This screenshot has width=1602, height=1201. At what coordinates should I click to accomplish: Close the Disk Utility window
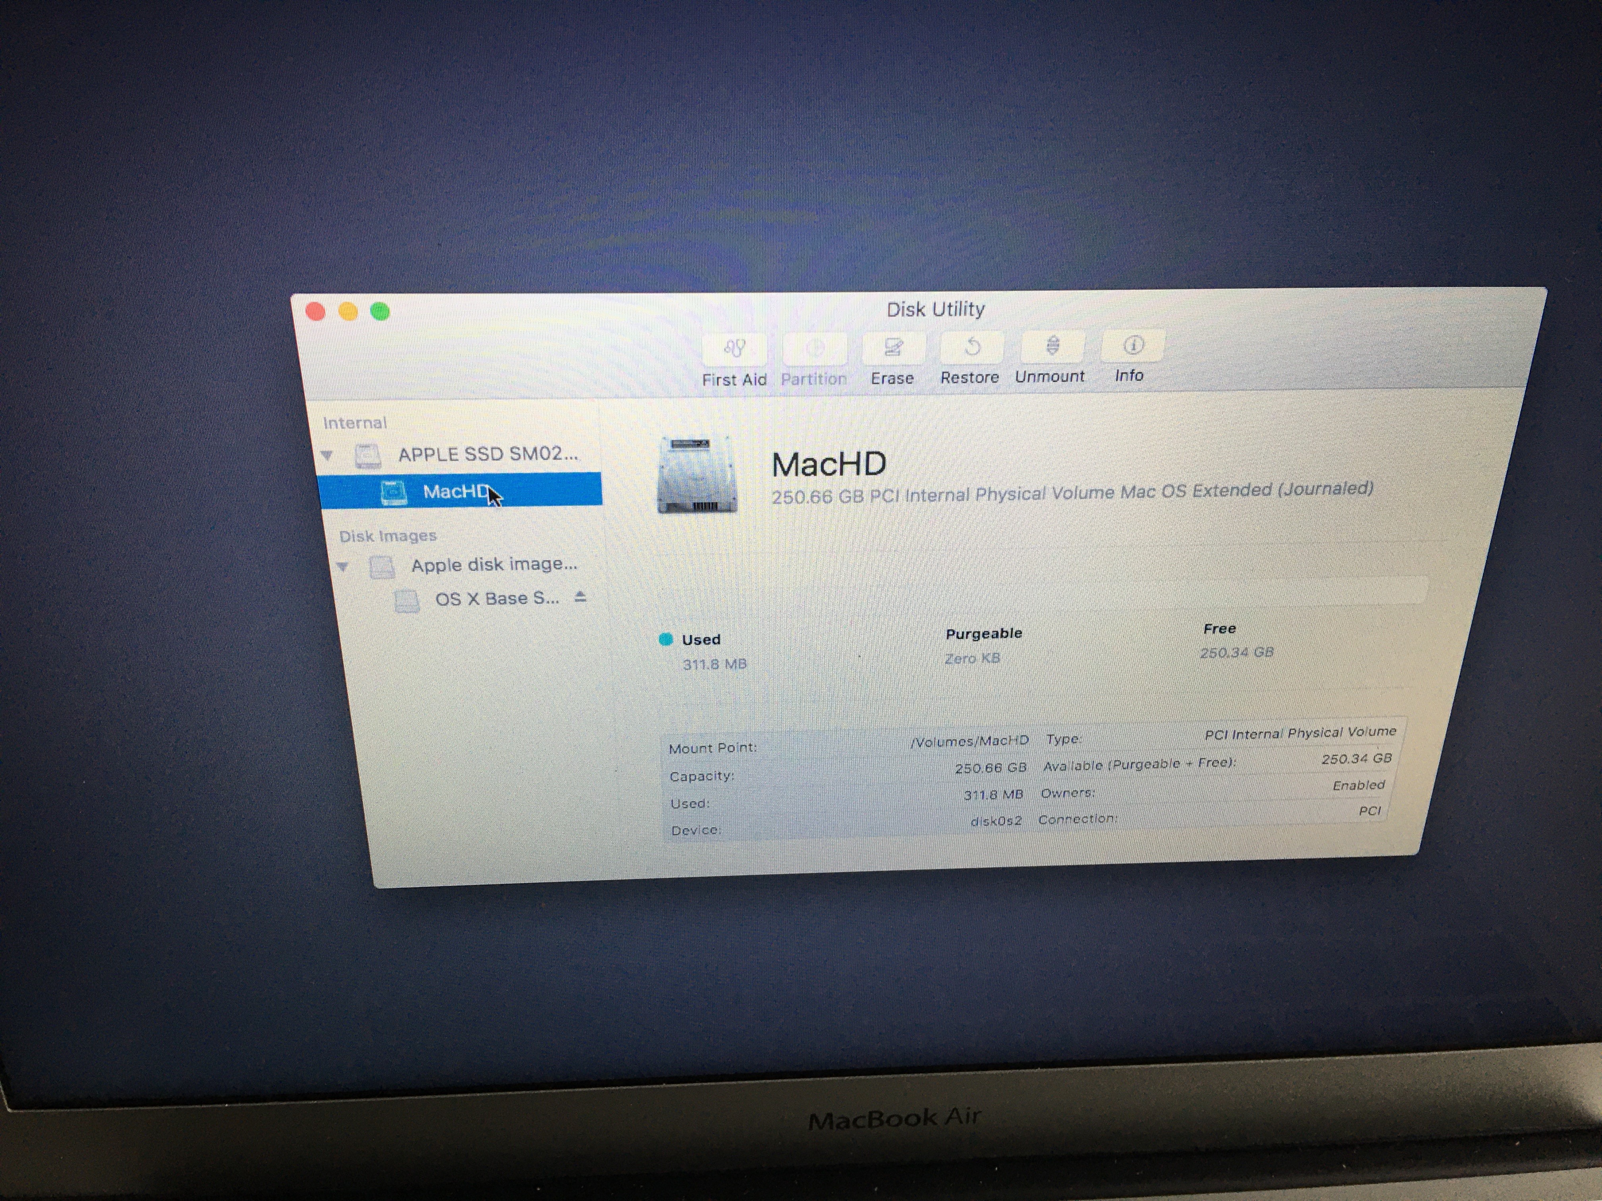coord(316,311)
